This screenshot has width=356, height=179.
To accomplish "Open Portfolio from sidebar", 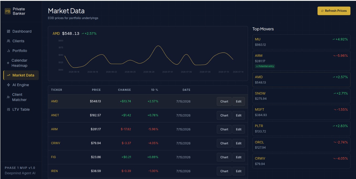I will (21, 51).
